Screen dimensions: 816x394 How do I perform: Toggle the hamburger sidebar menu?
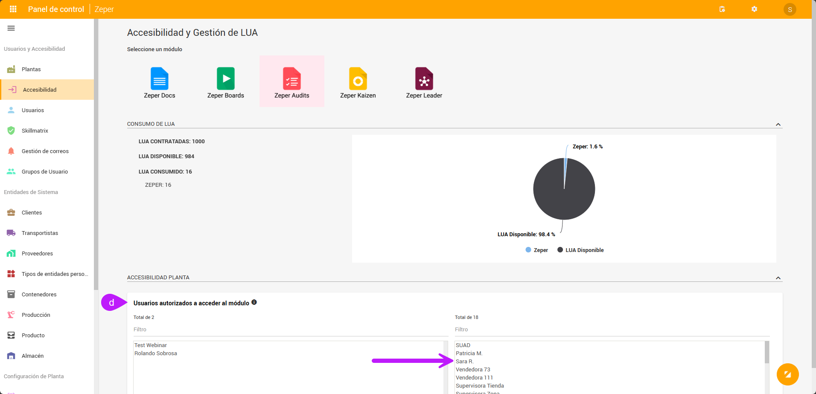[11, 28]
